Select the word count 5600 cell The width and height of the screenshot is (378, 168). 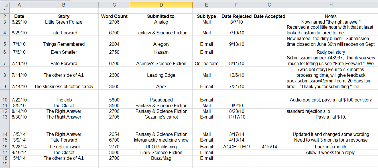pos(114,100)
